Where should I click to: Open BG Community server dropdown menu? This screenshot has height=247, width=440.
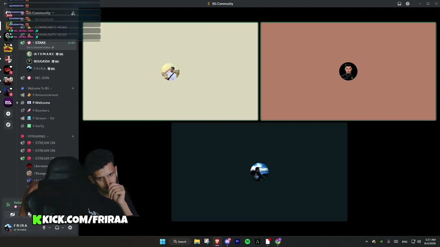tap(41, 13)
